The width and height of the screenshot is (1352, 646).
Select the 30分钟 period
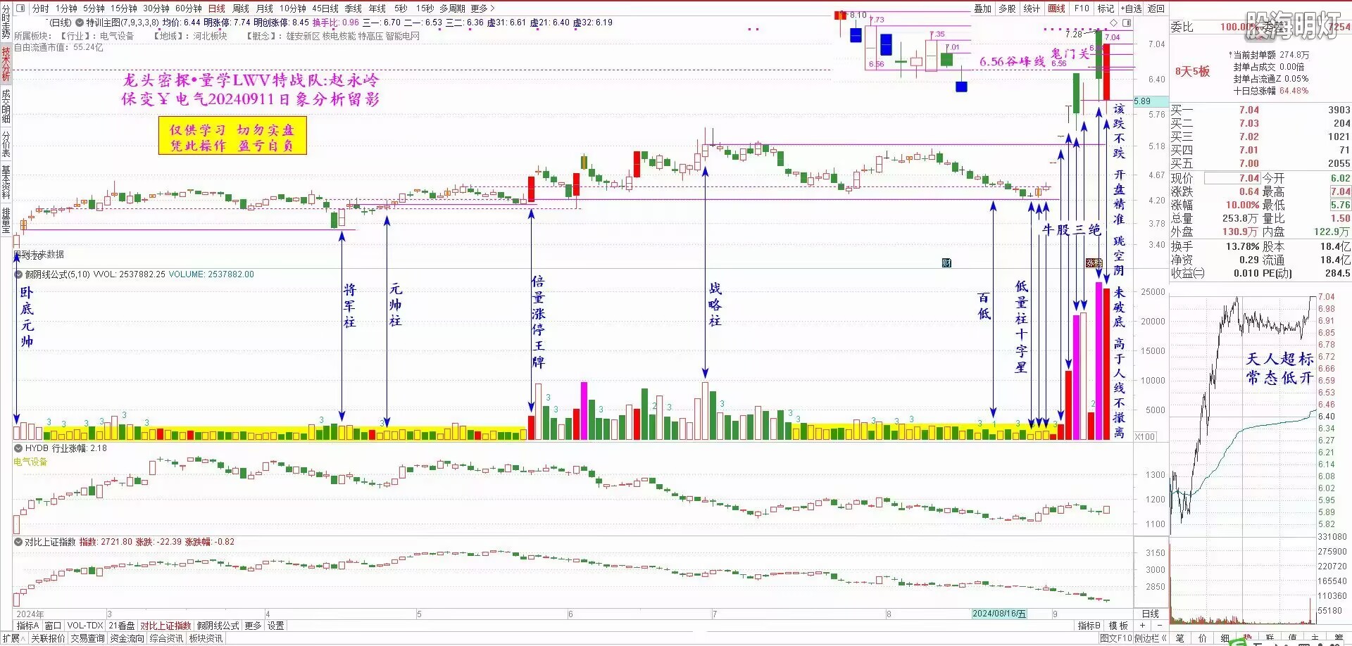pos(156,8)
